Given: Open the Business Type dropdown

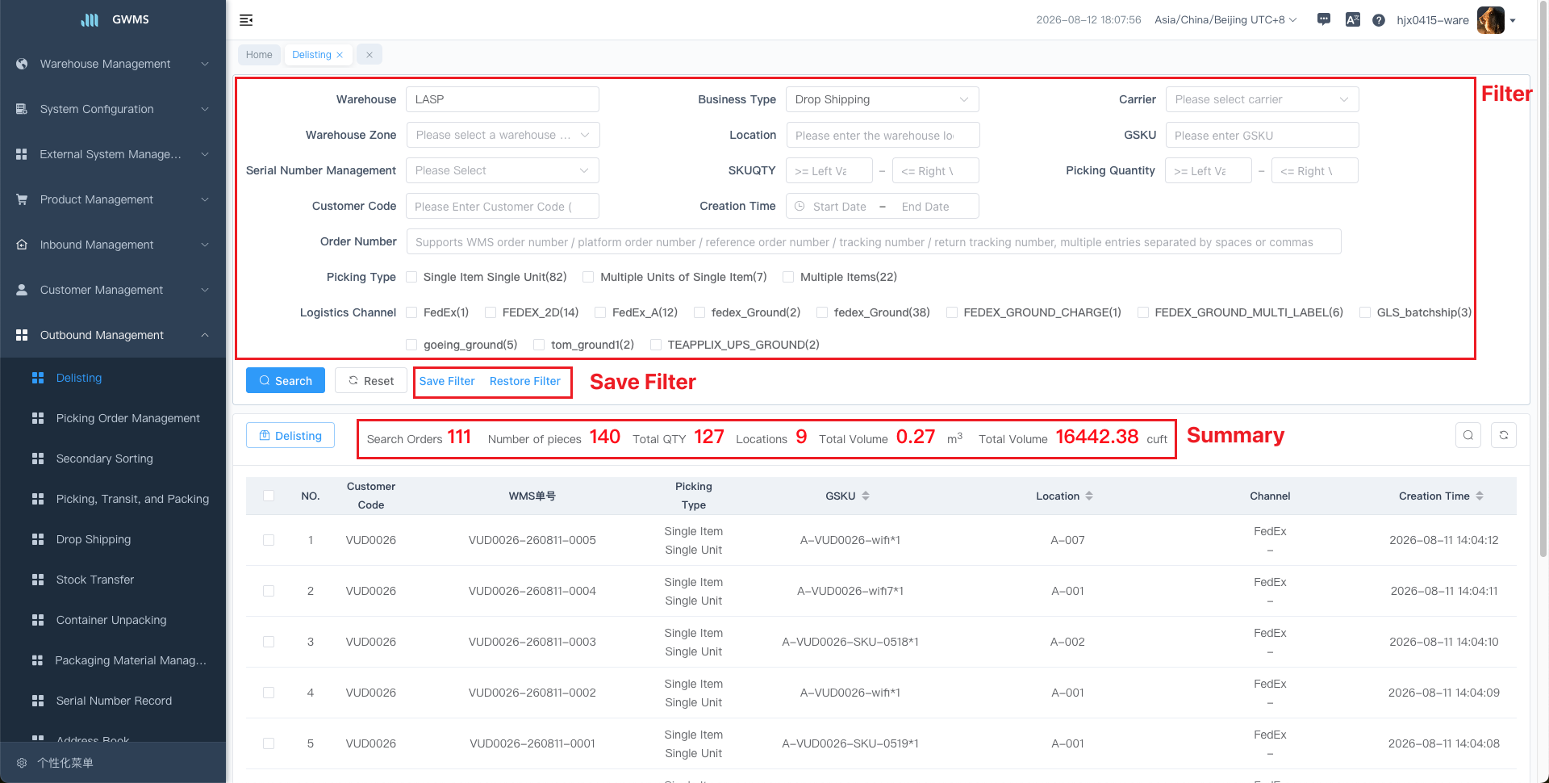Looking at the screenshot, I should [883, 99].
